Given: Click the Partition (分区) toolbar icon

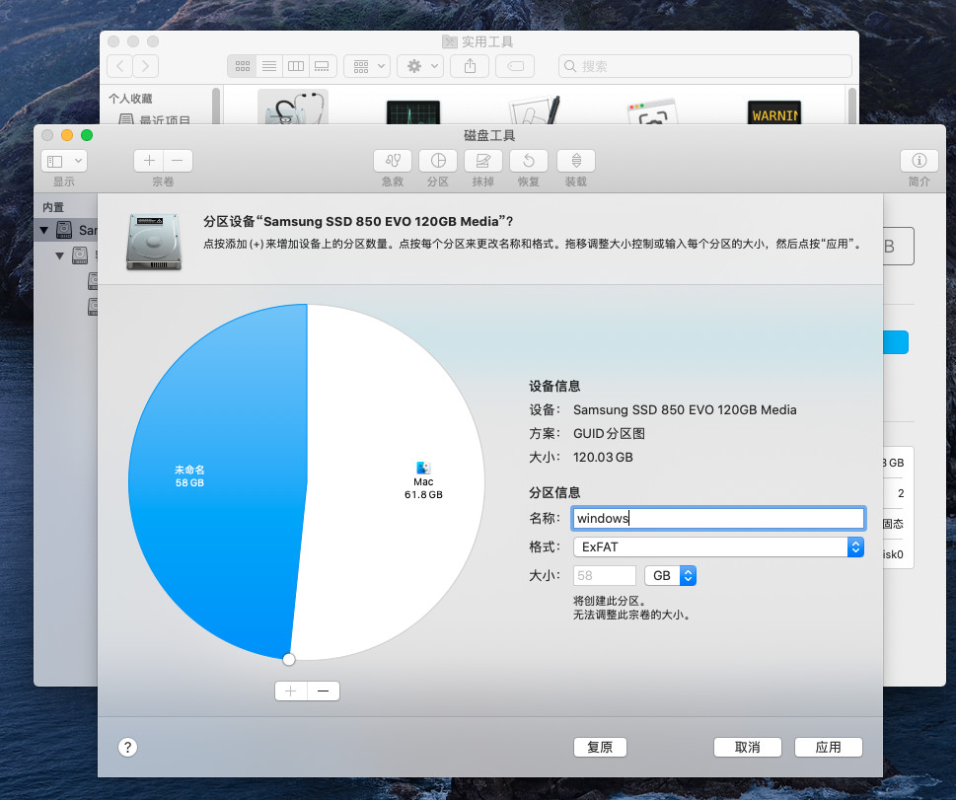Looking at the screenshot, I should click(x=438, y=161).
